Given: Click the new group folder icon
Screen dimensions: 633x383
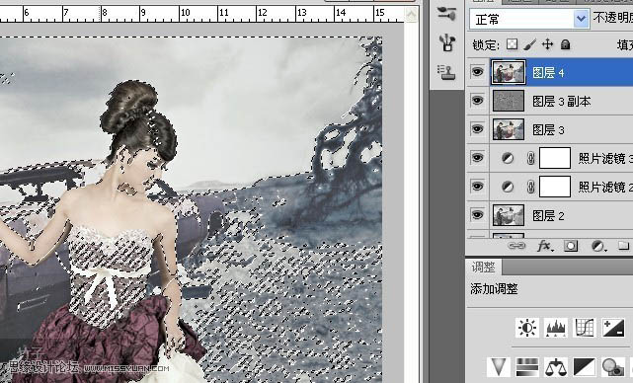Looking at the screenshot, I should point(623,246).
